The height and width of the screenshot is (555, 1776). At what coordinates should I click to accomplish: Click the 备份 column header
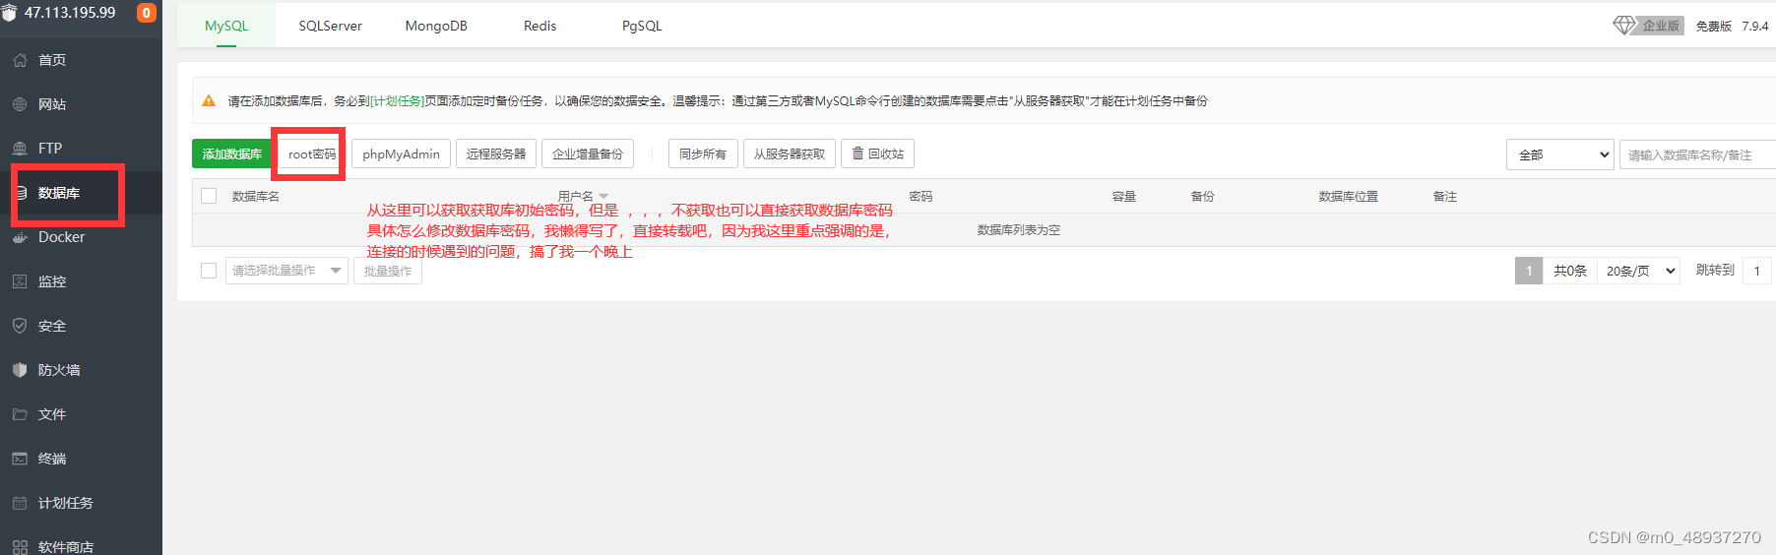coord(1203,196)
